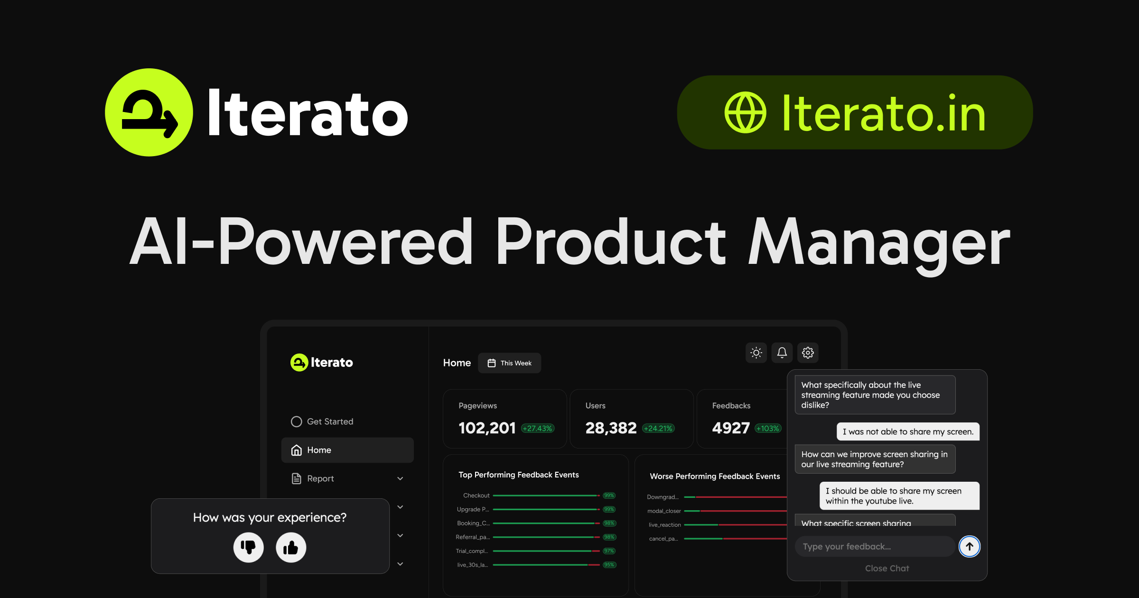The image size is (1139, 598).
Task: Expand the chevron right below Report's chevron
Action: click(400, 507)
